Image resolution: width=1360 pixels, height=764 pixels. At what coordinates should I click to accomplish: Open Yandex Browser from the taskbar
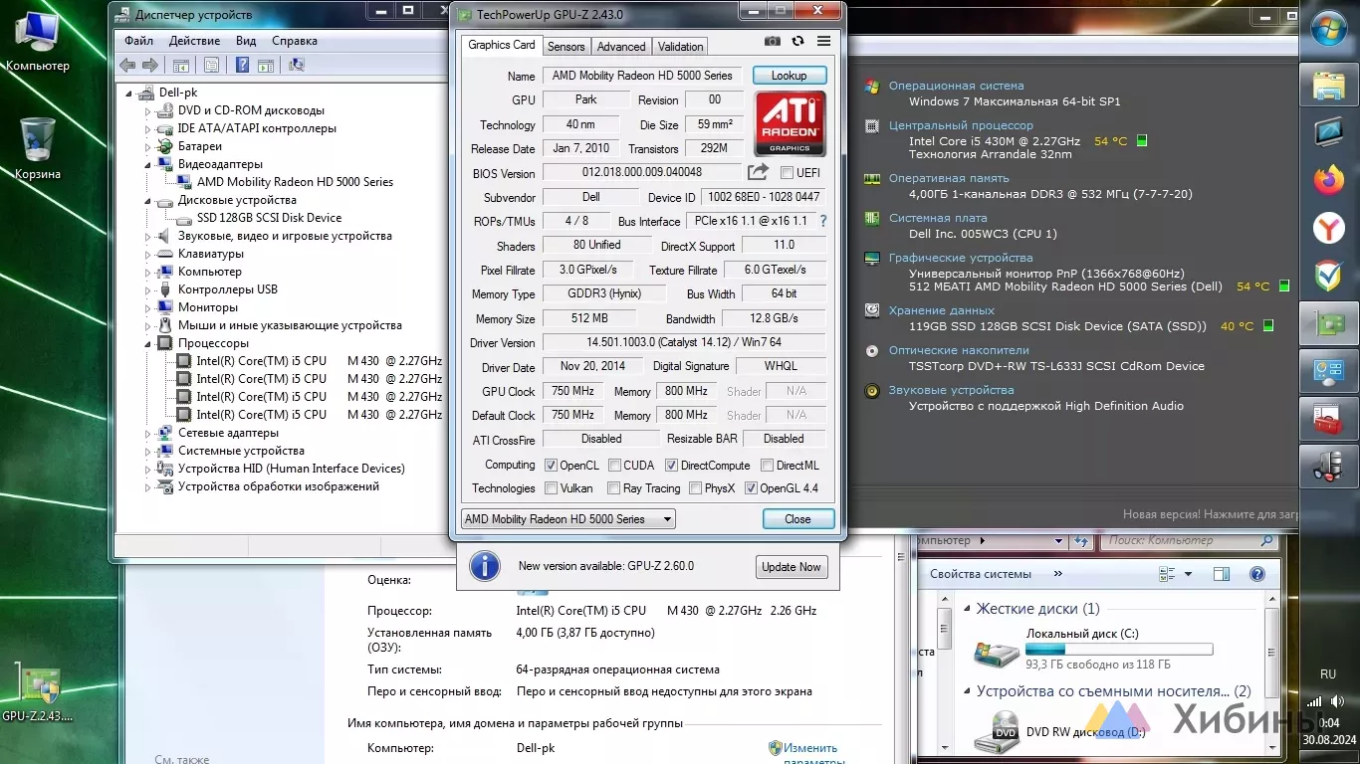[x=1329, y=228]
